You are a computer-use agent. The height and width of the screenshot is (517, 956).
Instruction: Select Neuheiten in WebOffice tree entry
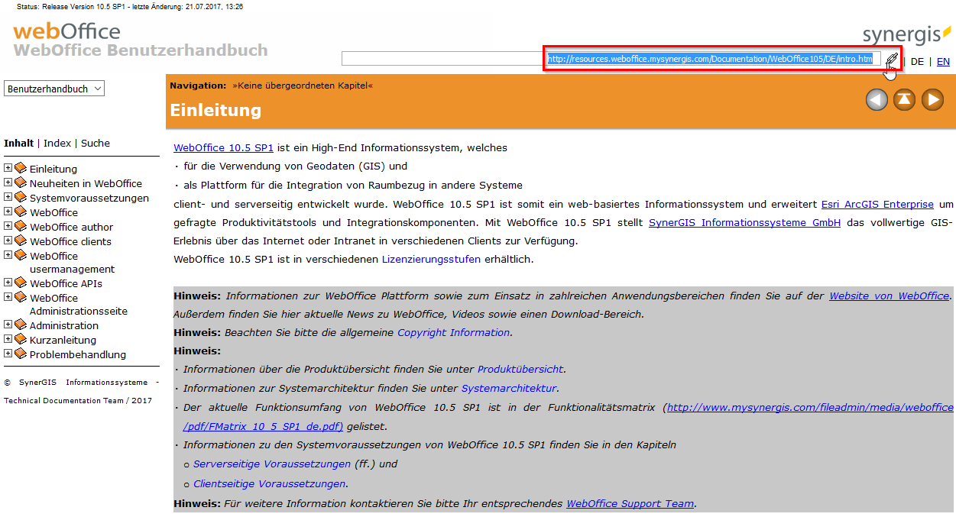click(86, 183)
